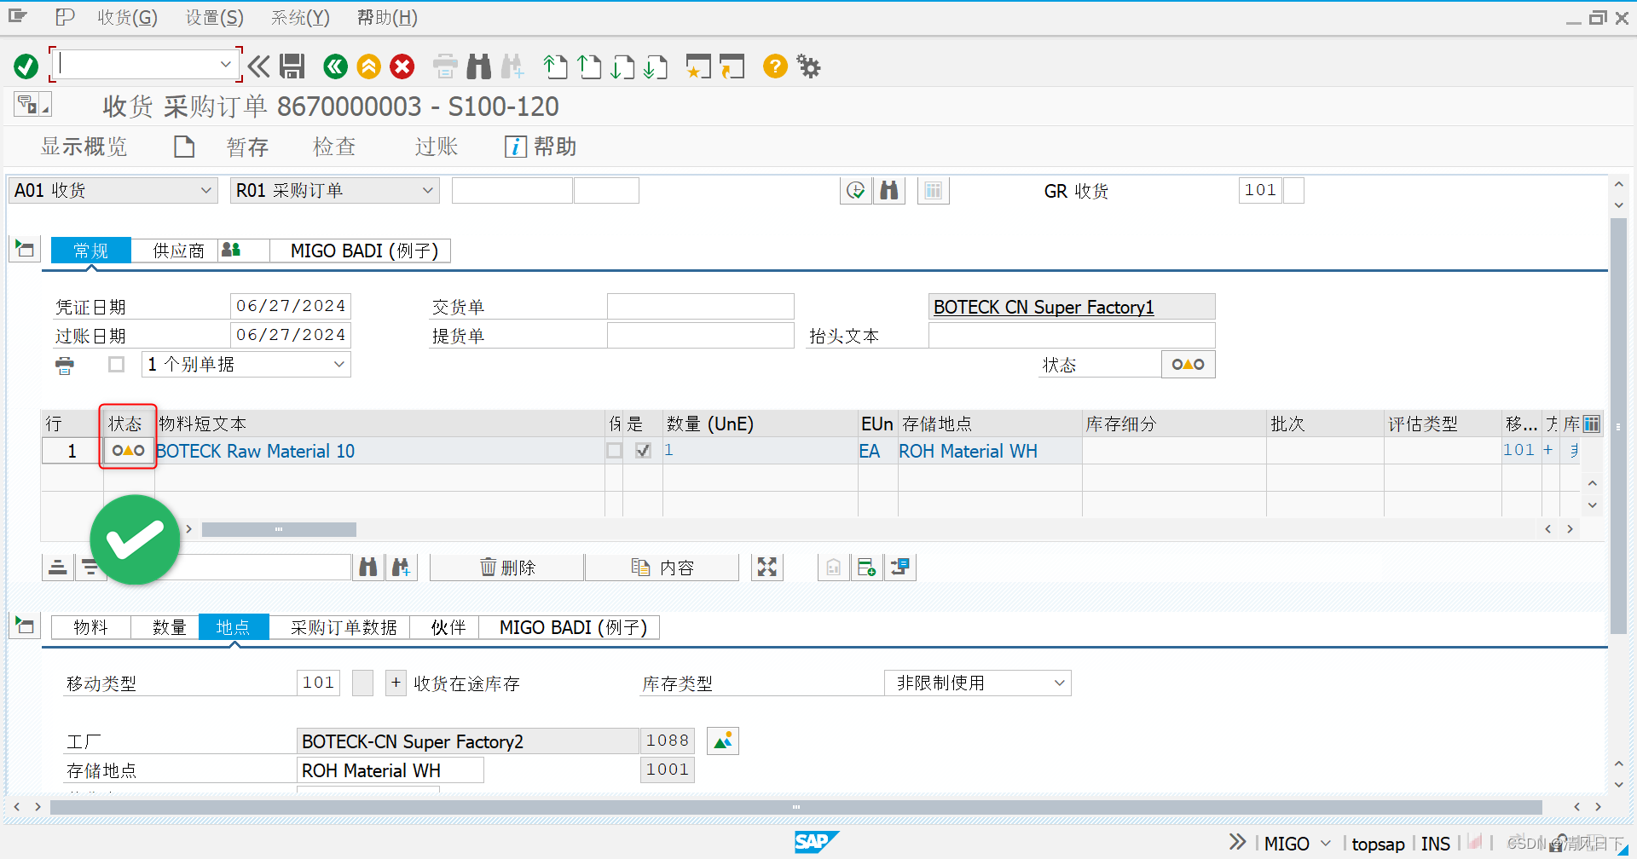The height and width of the screenshot is (859, 1637).
Task: Go to last page icon
Action: tap(656, 66)
